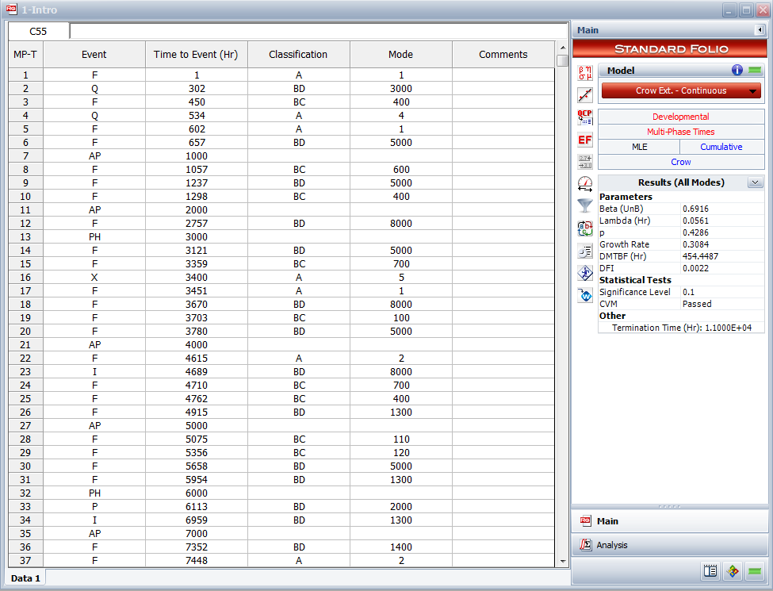Viewport: 773px width, 591px height.
Task: Click the Classification column header
Action: tap(298, 54)
